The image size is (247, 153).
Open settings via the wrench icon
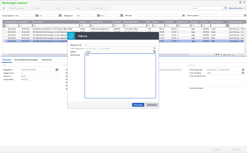tap(244, 2)
